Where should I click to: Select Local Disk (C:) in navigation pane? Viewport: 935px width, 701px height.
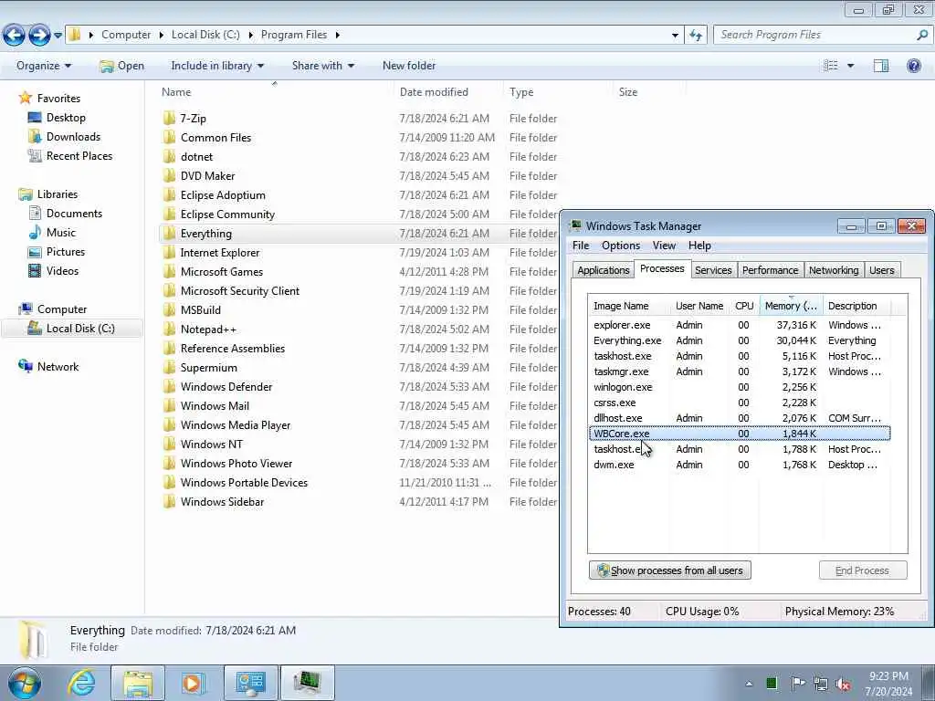(72, 329)
